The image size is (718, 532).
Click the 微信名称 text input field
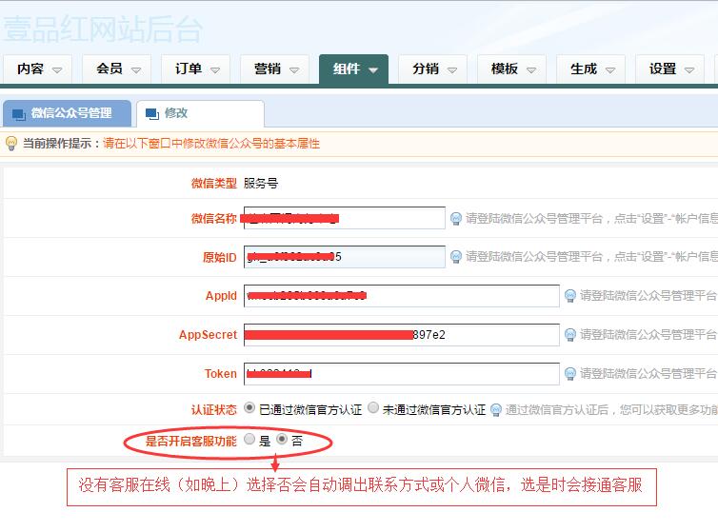tap(344, 218)
